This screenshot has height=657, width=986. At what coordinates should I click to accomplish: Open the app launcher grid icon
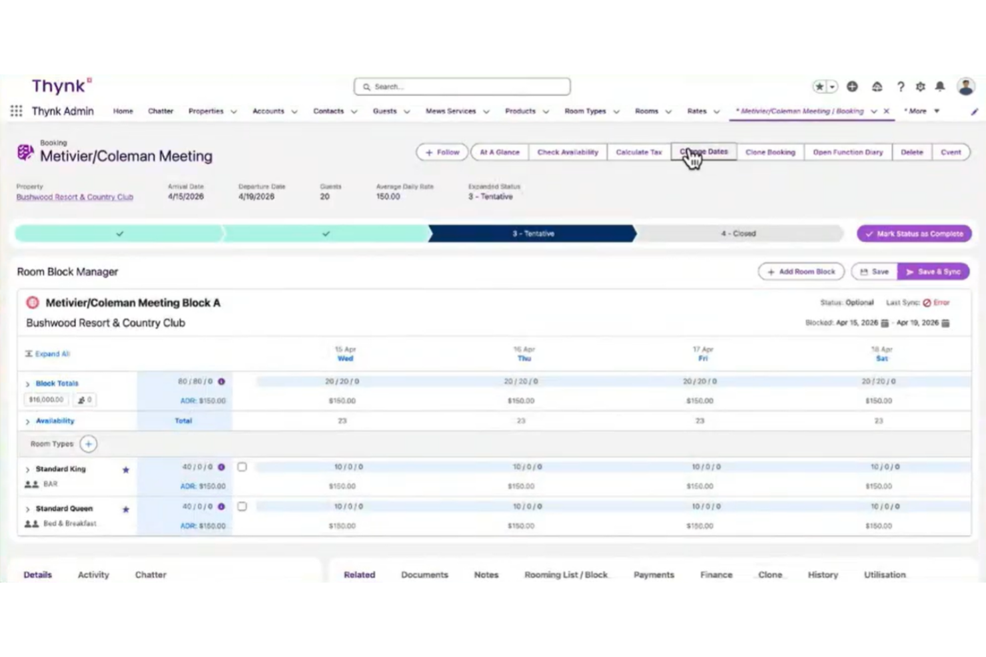point(16,111)
